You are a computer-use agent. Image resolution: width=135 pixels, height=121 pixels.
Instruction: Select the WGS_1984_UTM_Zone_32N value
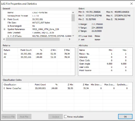tap(46, 29)
